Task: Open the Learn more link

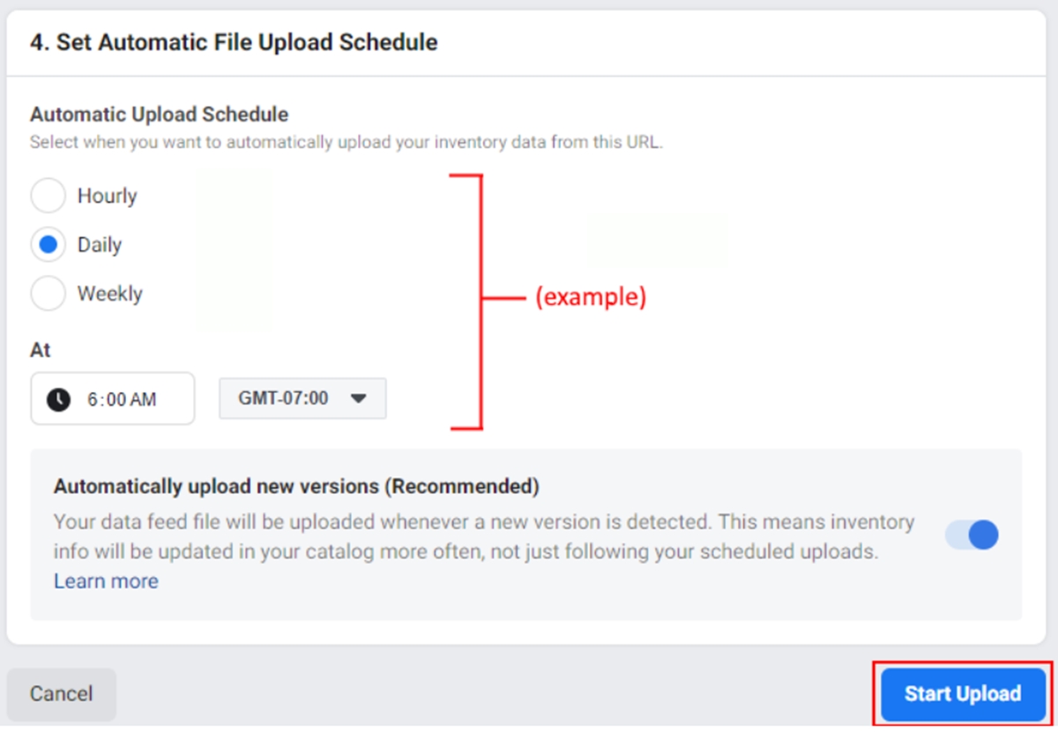Action: pos(106,581)
